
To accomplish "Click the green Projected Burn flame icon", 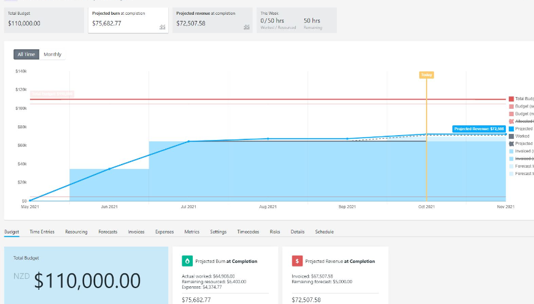I will [187, 261].
